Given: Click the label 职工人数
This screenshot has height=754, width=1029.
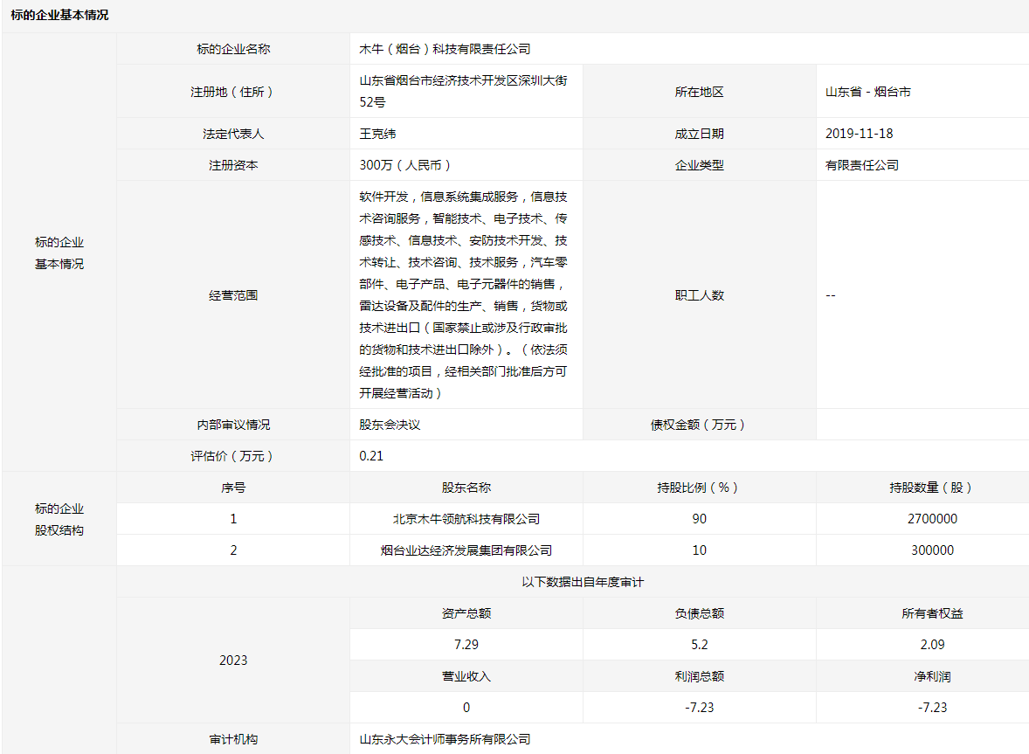Looking at the screenshot, I should click(699, 295).
